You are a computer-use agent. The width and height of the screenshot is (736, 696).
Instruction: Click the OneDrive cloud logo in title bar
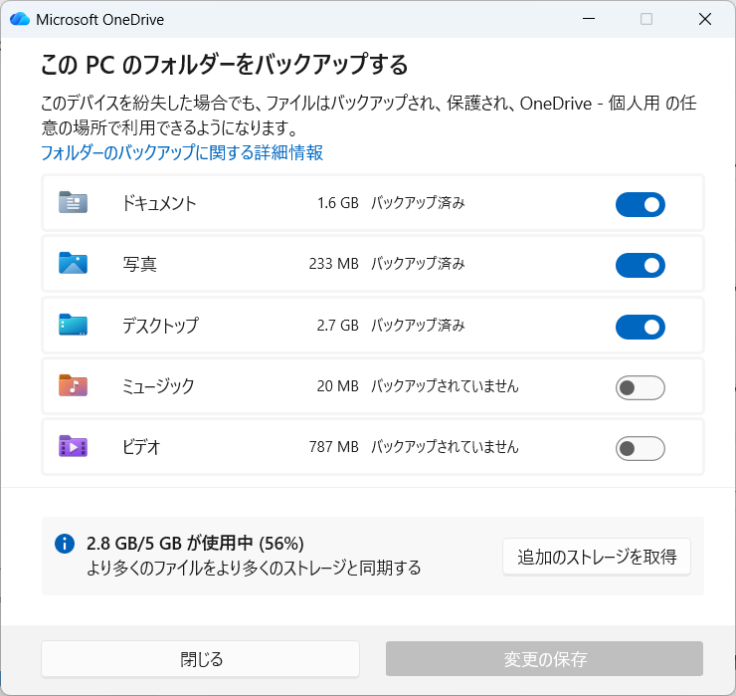click(20, 19)
